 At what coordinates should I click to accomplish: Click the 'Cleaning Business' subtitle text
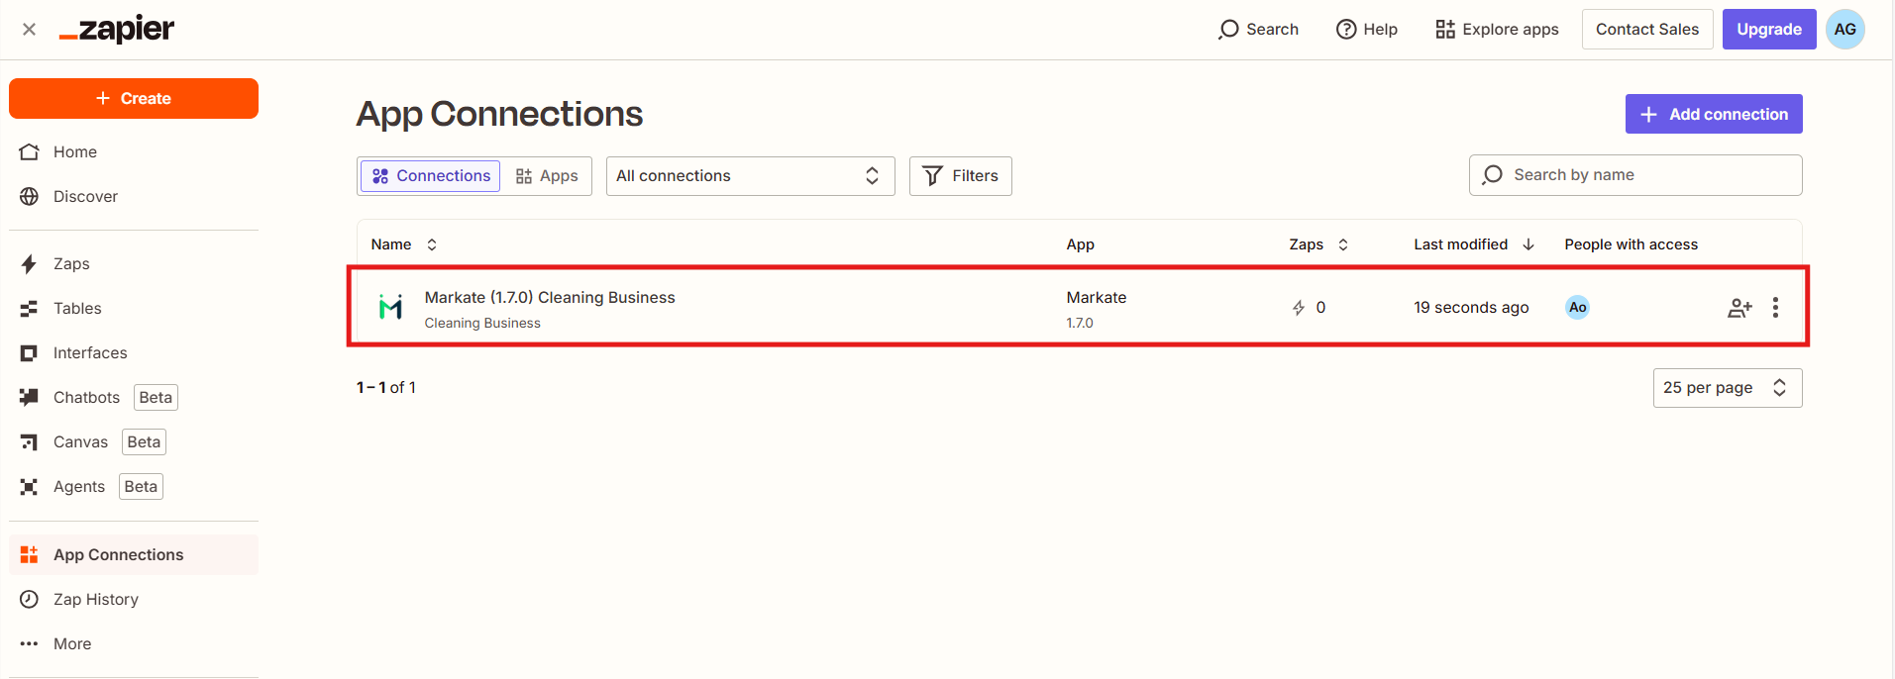tap(482, 324)
